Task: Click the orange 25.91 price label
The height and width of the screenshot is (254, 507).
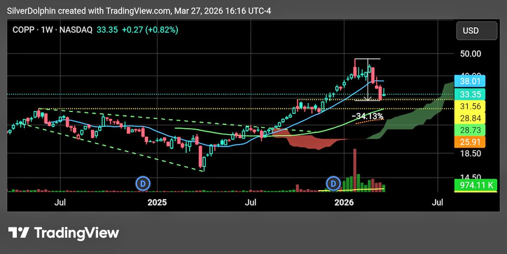Action: [470, 142]
